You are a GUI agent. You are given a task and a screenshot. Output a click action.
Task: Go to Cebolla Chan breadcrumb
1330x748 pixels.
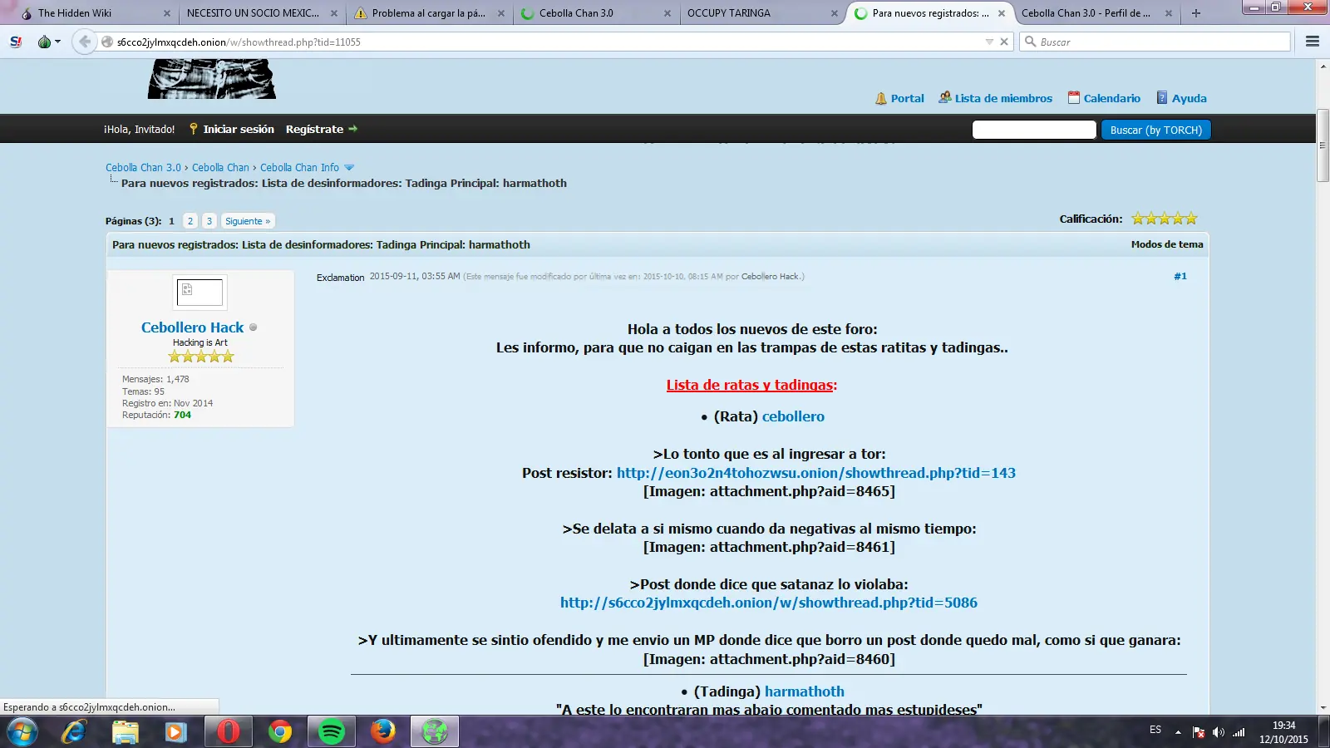pos(220,168)
